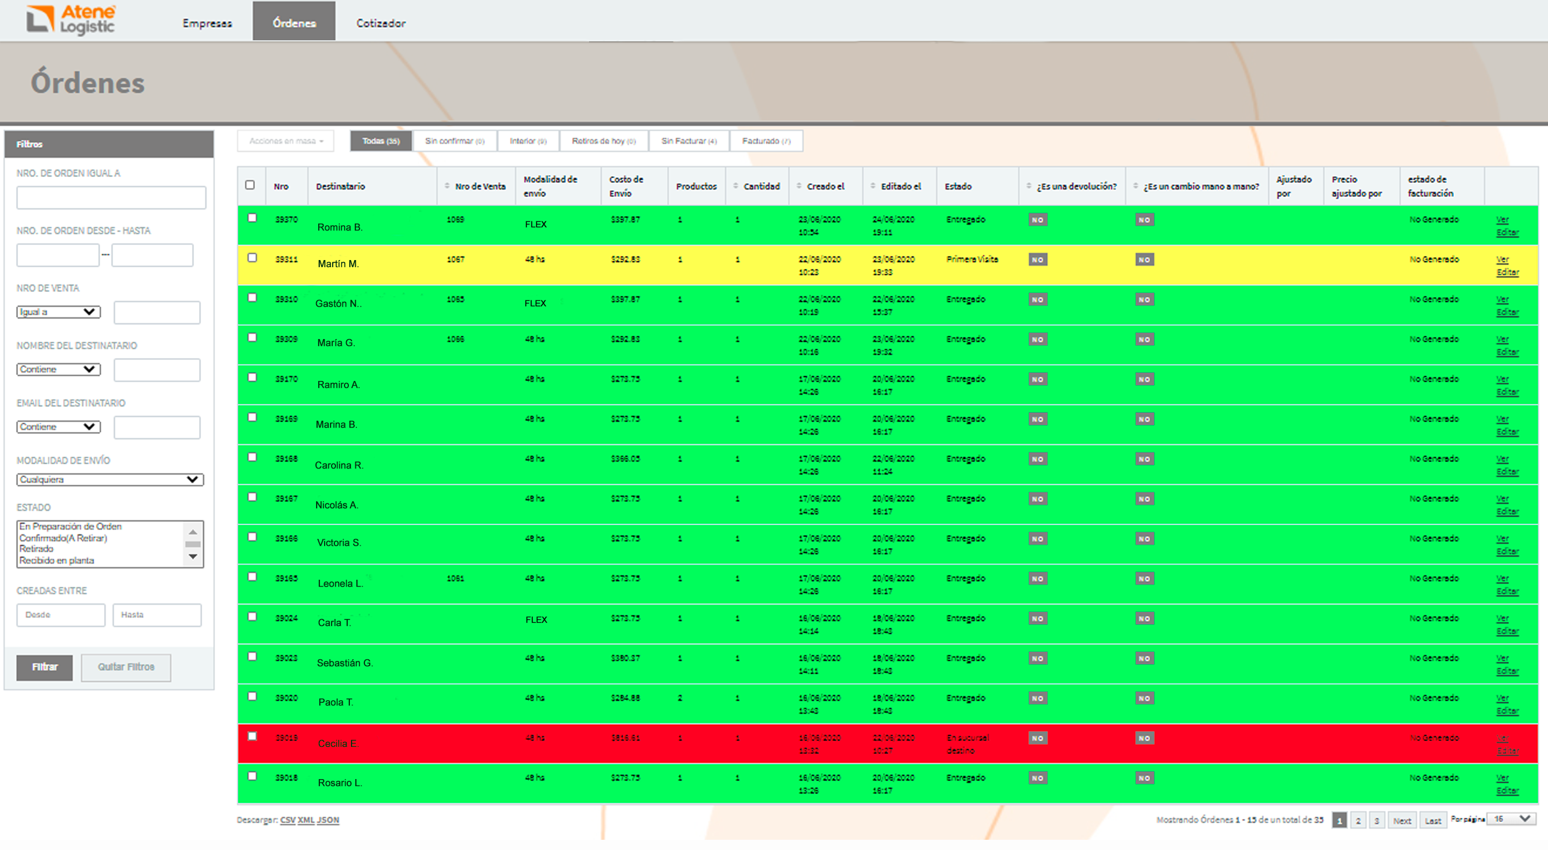
Task: Open the Acciones en masa dropdown
Action: tap(286, 141)
